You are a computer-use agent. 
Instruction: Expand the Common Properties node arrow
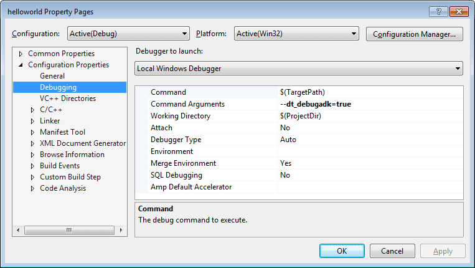point(21,54)
